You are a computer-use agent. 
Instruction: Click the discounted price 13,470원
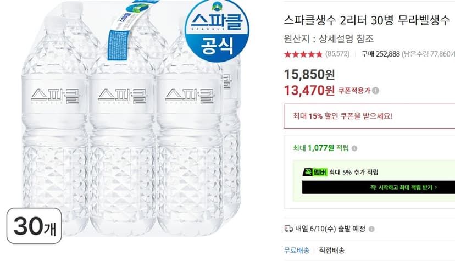pos(309,91)
